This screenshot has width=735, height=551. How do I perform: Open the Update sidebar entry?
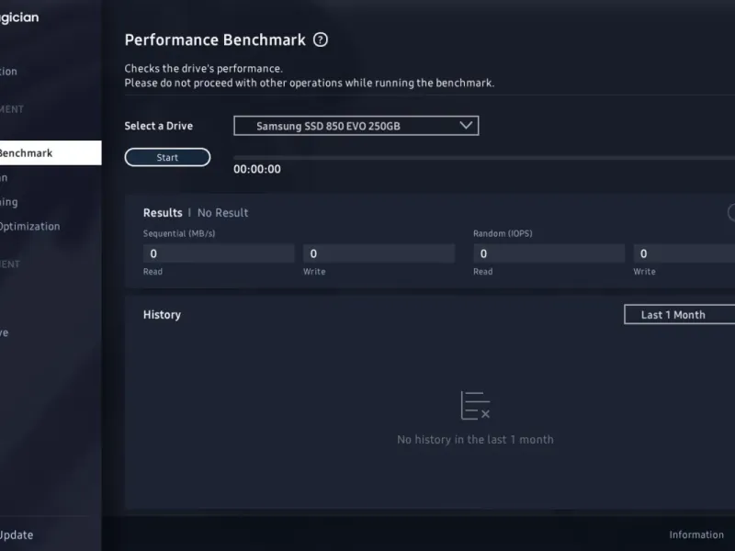point(17,534)
